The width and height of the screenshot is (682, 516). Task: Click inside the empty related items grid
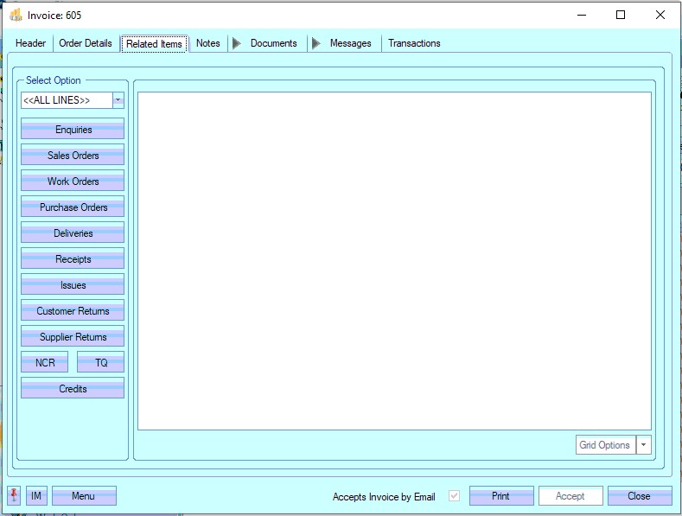394,259
